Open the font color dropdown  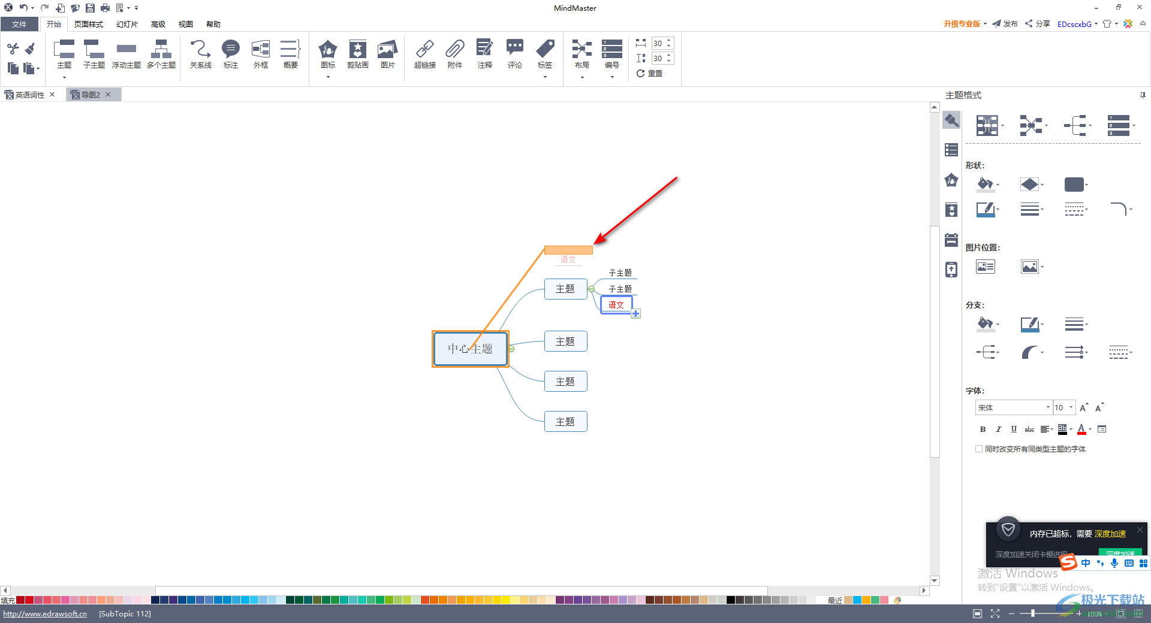[x=1090, y=429]
